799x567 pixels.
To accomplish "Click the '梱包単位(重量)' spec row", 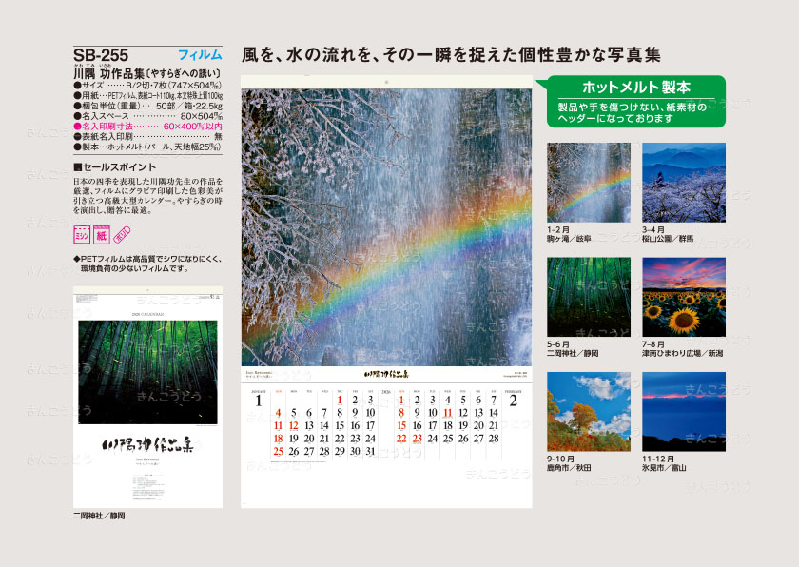I will coord(147,106).
